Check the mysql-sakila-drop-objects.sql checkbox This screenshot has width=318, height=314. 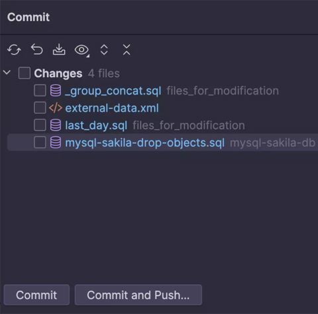pos(40,142)
